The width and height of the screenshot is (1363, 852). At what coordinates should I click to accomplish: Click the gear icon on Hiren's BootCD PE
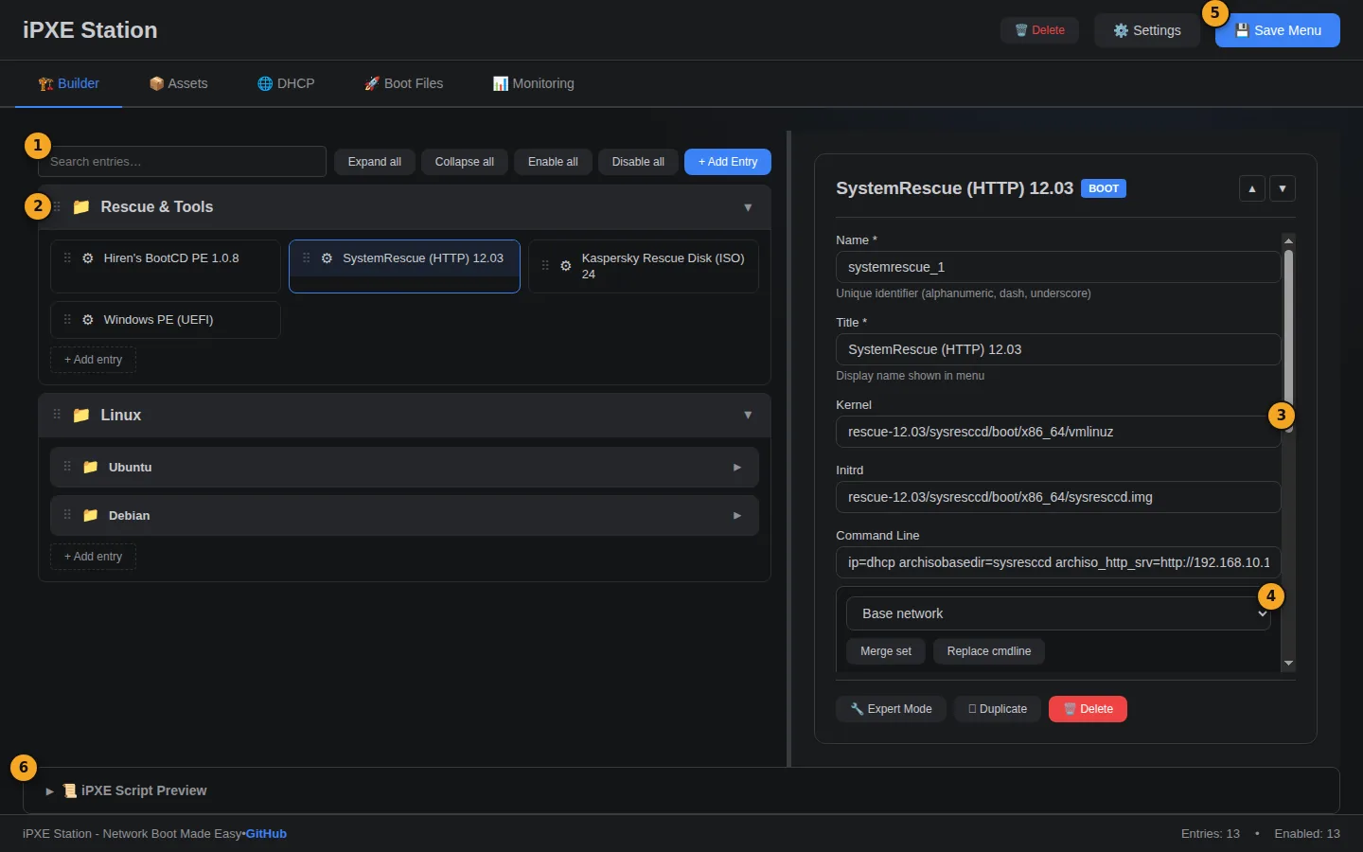tap(88, 258)
